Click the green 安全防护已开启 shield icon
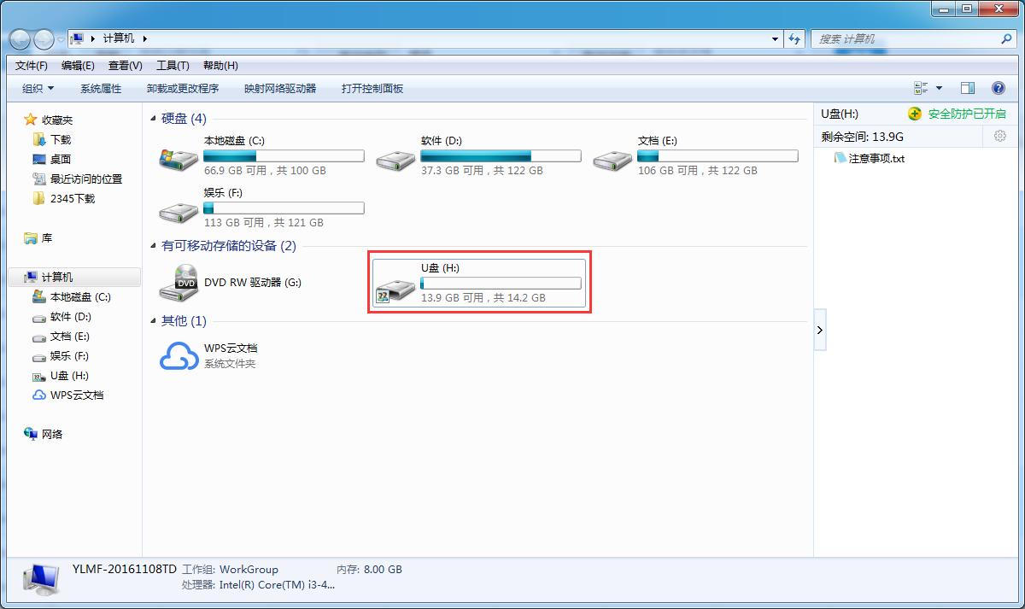Screen dimensions: 1025x609 click(915, 114)
